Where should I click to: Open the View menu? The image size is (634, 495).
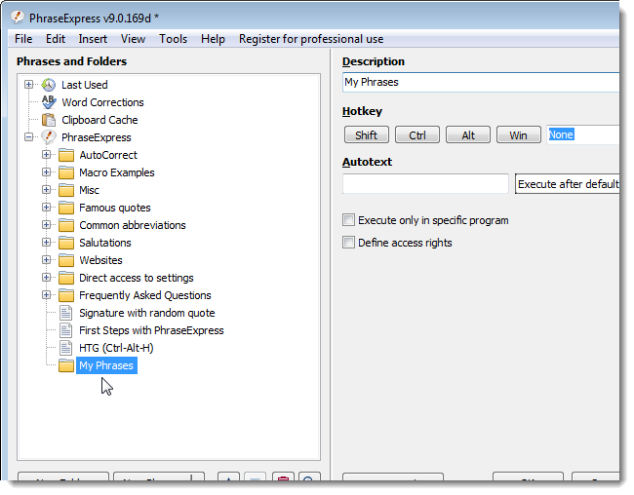tap(133, 39)
